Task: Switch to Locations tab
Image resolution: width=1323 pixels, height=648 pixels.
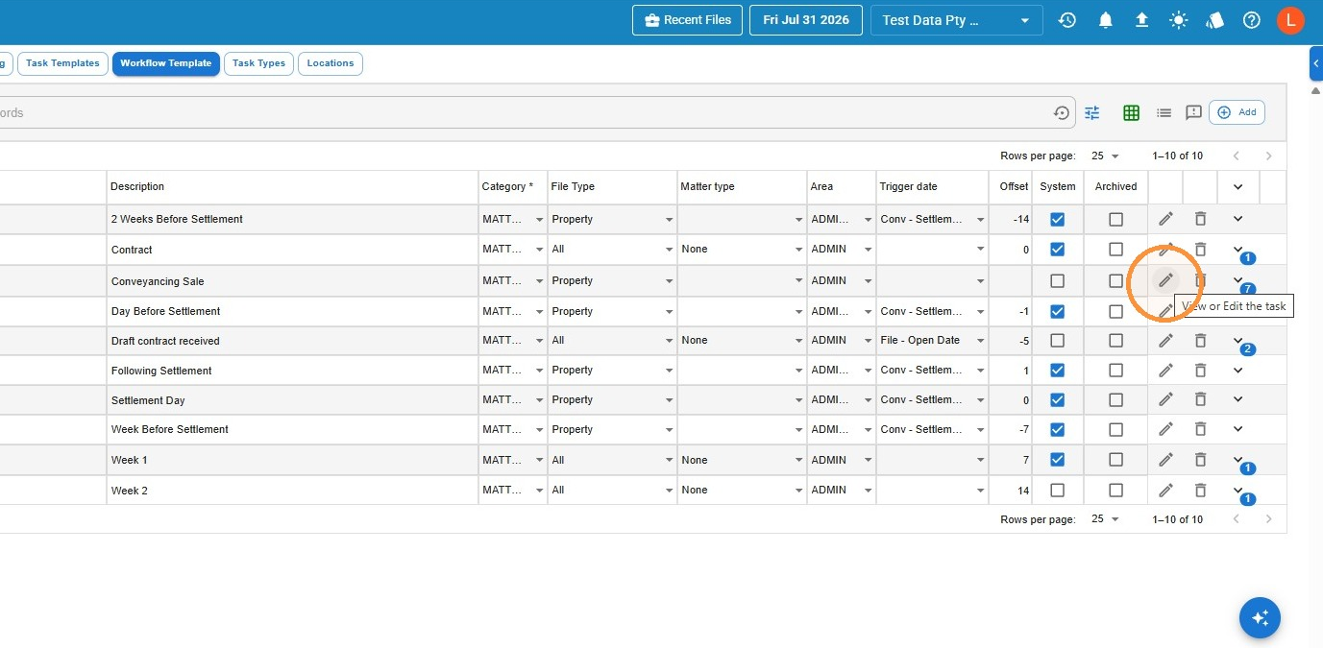Action: (x=331, y=63)
